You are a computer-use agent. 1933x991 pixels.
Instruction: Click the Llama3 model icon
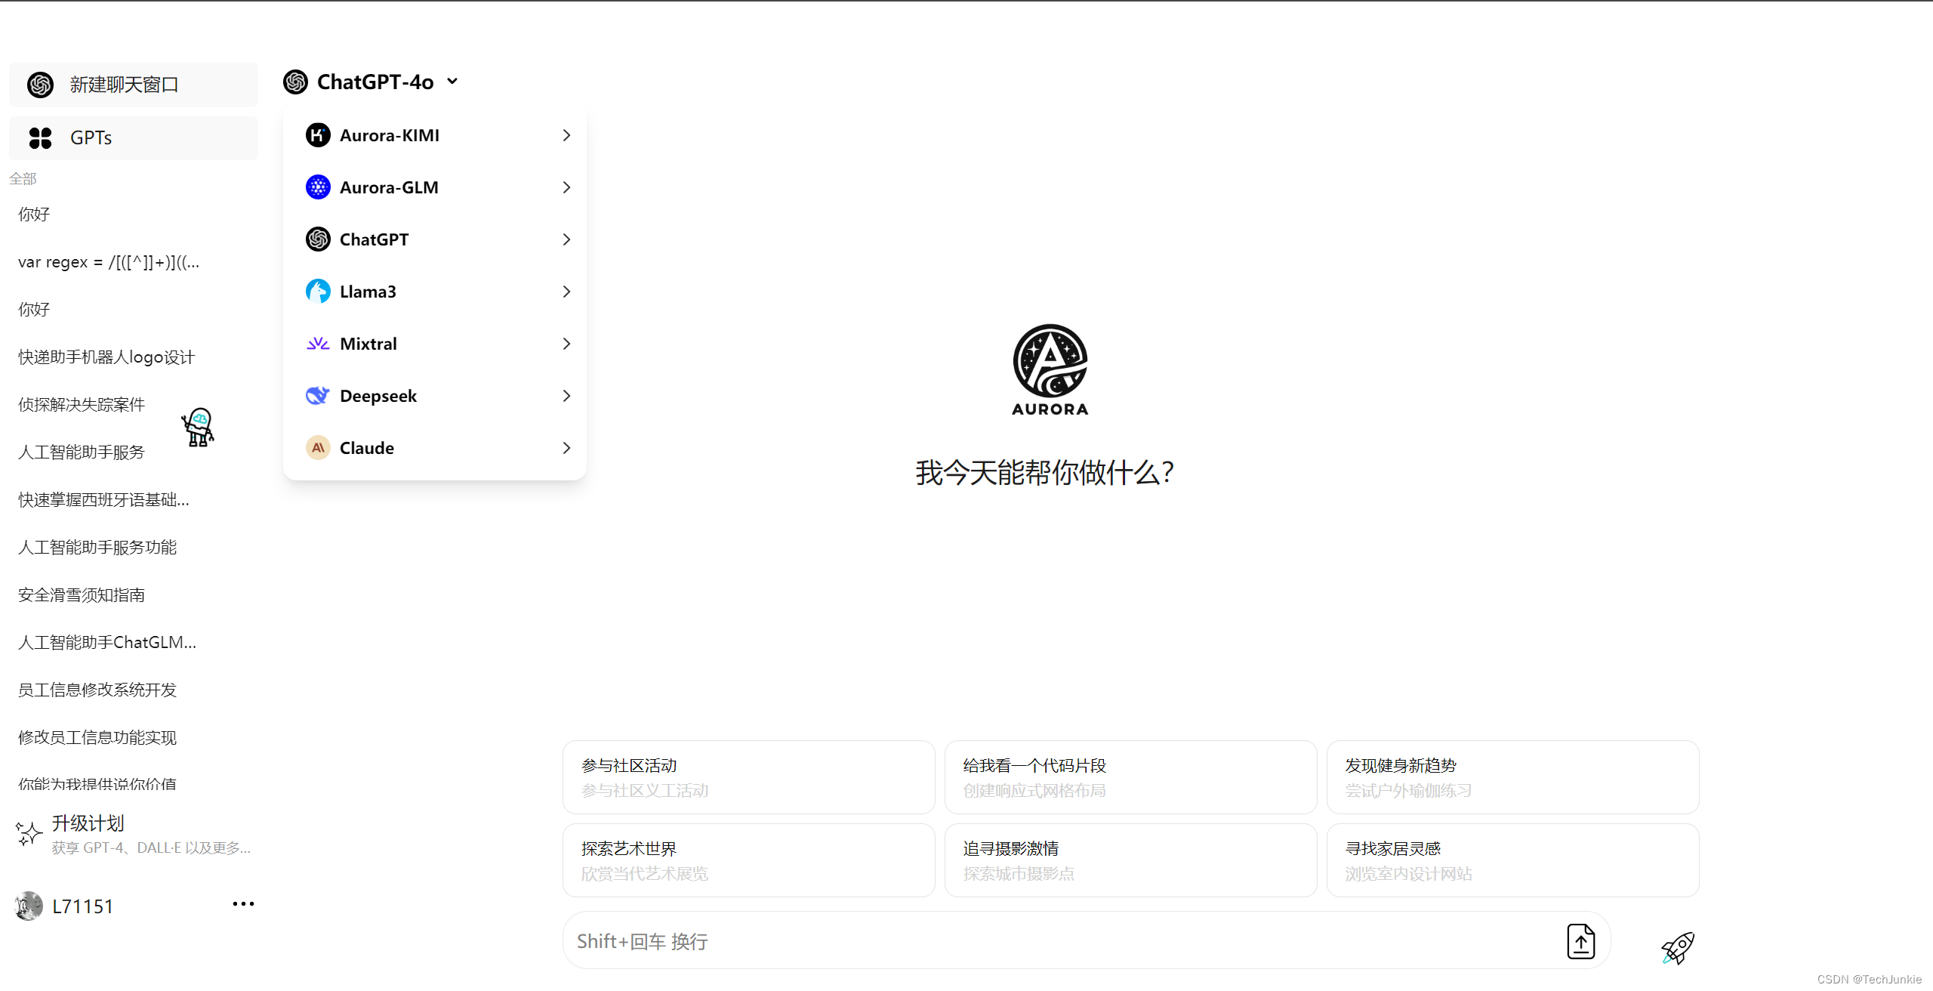318,292
